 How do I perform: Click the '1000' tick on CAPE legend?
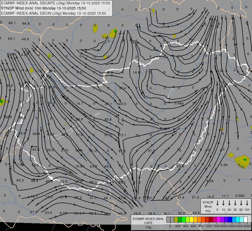pyautogui.click(x=208, y=226)
